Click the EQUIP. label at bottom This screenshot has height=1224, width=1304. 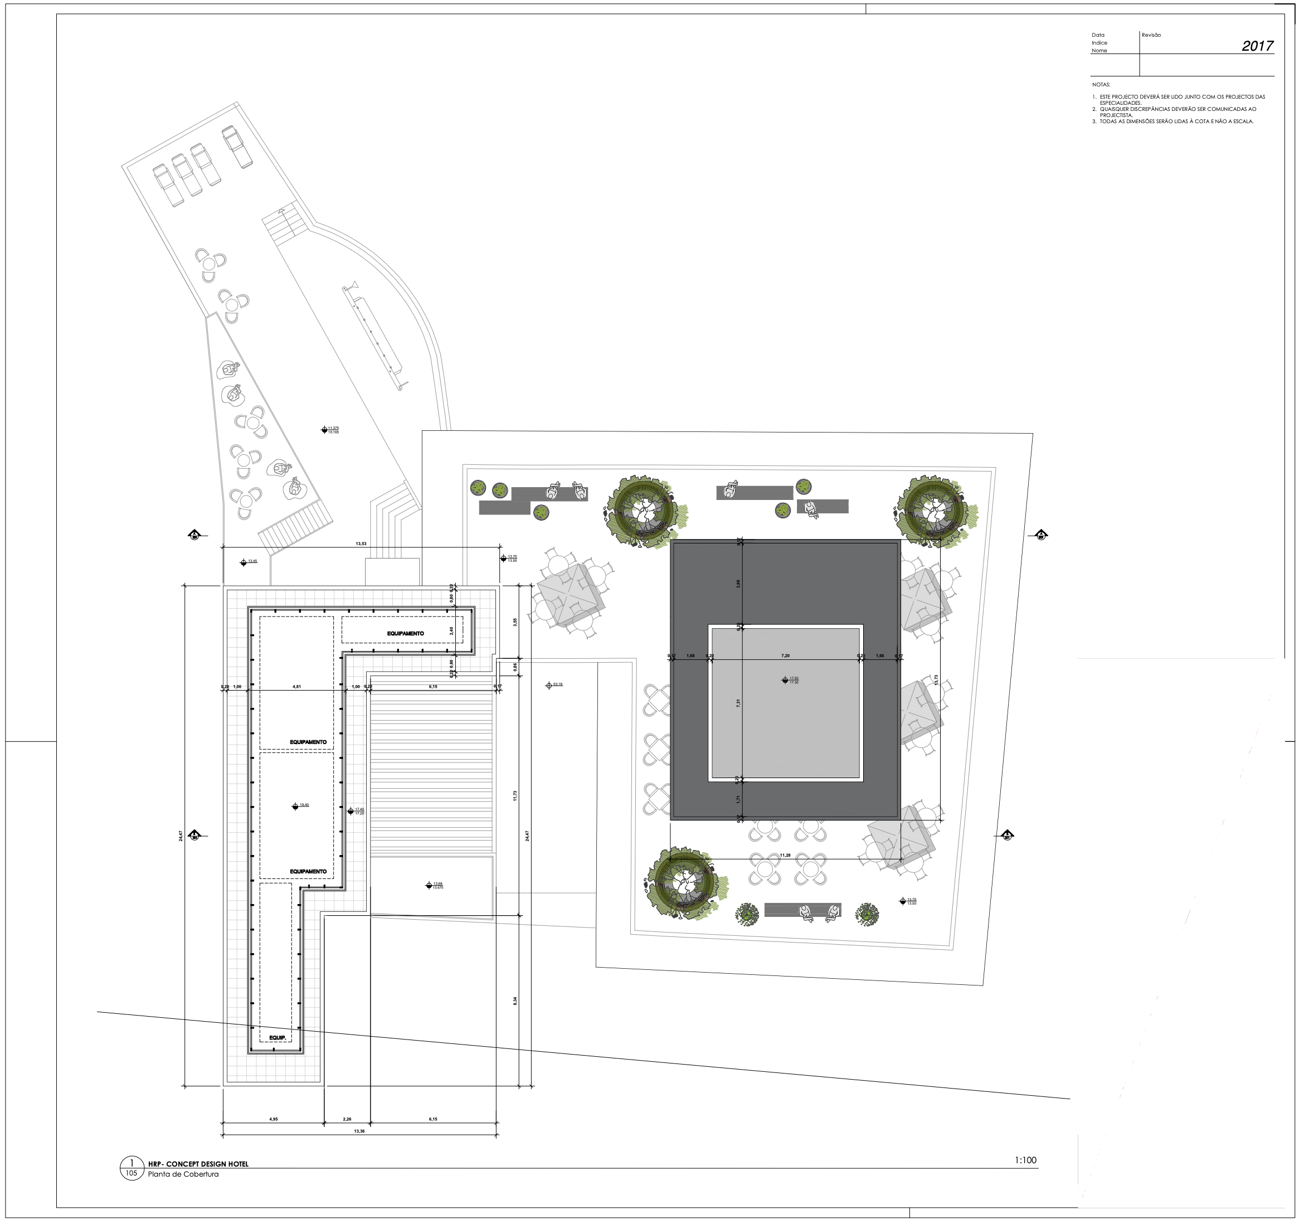(277, 1038)
